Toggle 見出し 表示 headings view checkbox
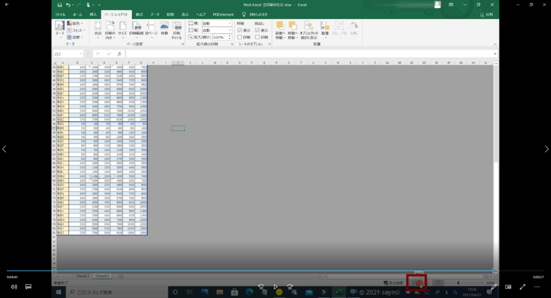Viewport: 551px width, 298px height. [x=258, y=31]
